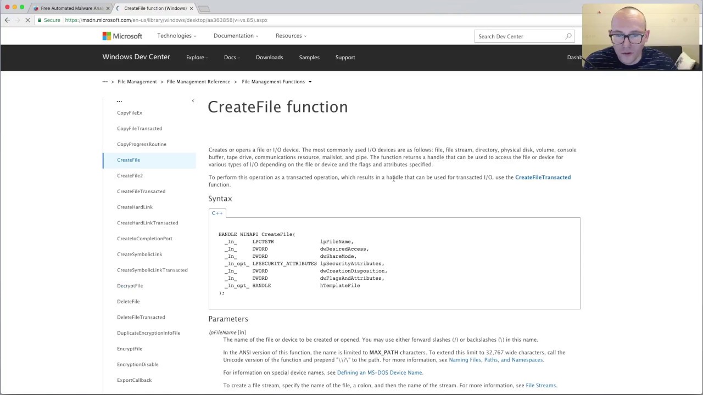Open the Resources dropdown
703x395 pixels.
click(291, 36)
